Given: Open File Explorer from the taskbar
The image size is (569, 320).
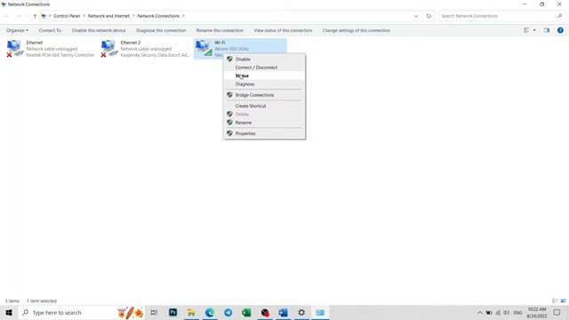Looking at the screenshot, I should (191, 312).
